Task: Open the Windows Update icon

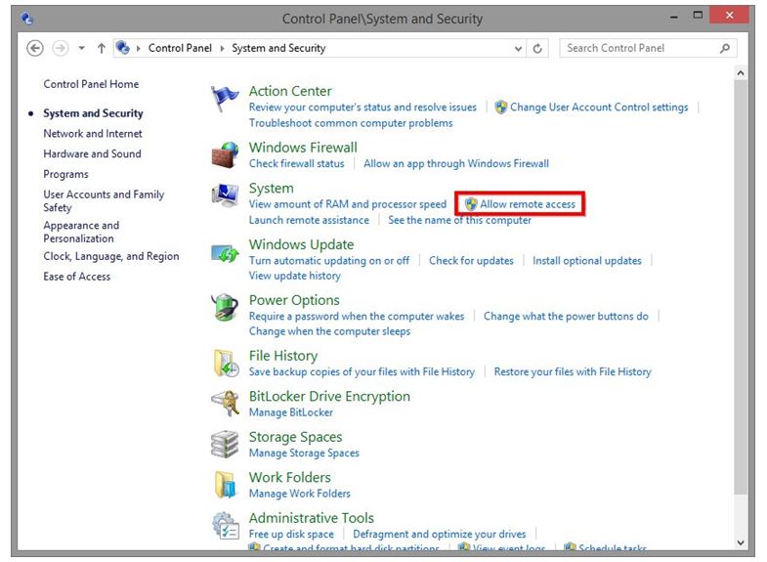Action: [225, 252]
